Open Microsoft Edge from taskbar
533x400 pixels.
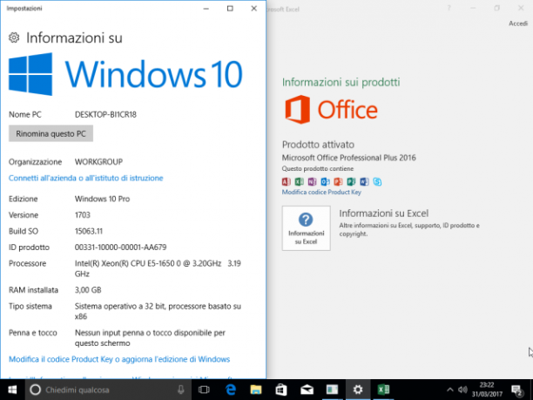click(x=231, y=390)
